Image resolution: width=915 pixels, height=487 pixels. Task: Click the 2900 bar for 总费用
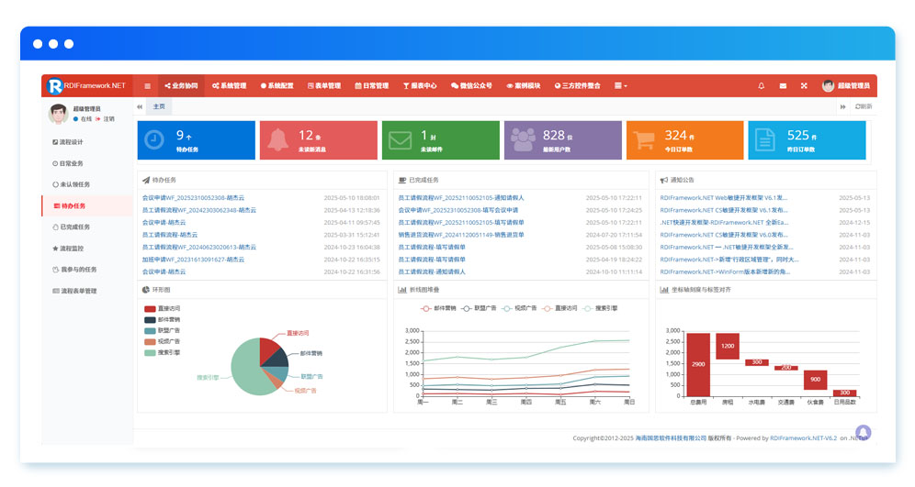point(698,364)
